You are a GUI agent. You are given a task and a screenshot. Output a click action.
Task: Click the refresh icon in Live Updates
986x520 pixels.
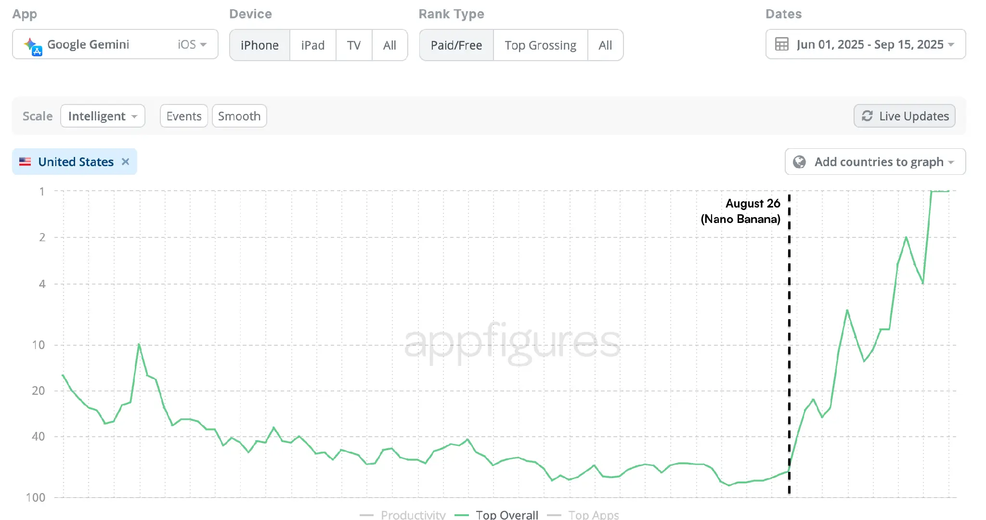(x=867, y=116)
